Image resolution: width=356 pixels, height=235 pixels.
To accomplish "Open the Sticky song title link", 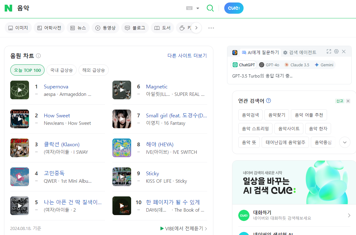I will (152, 174).
